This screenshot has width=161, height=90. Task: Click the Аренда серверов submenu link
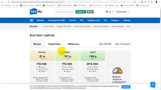click(117, 26)
